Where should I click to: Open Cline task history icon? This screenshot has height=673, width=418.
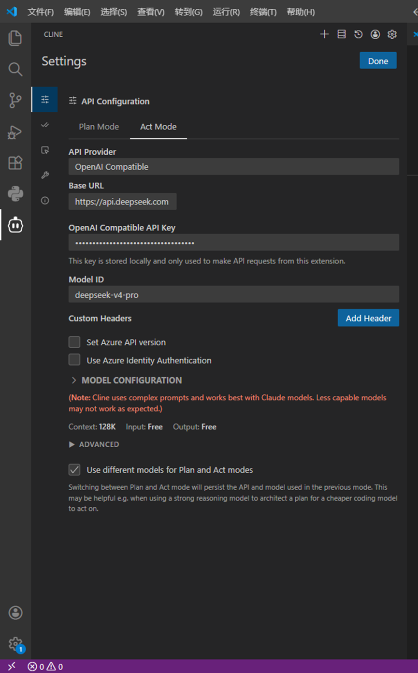(358, 34)
